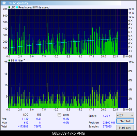137x136 pixels.
Task: Click the Write speed legend label
Action: pyautogui.click(x=42, y=7)
